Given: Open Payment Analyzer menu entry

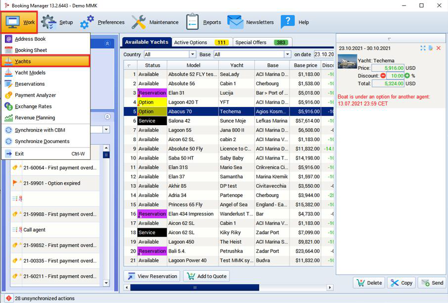Looking at the screenshot, I should [x=45, y=95].
